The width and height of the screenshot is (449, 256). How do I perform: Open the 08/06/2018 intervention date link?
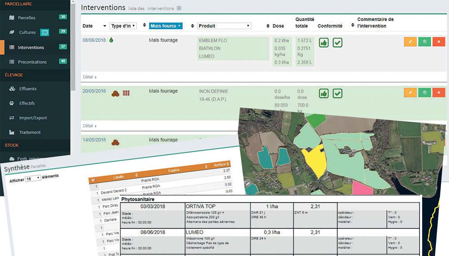point(94,40)
